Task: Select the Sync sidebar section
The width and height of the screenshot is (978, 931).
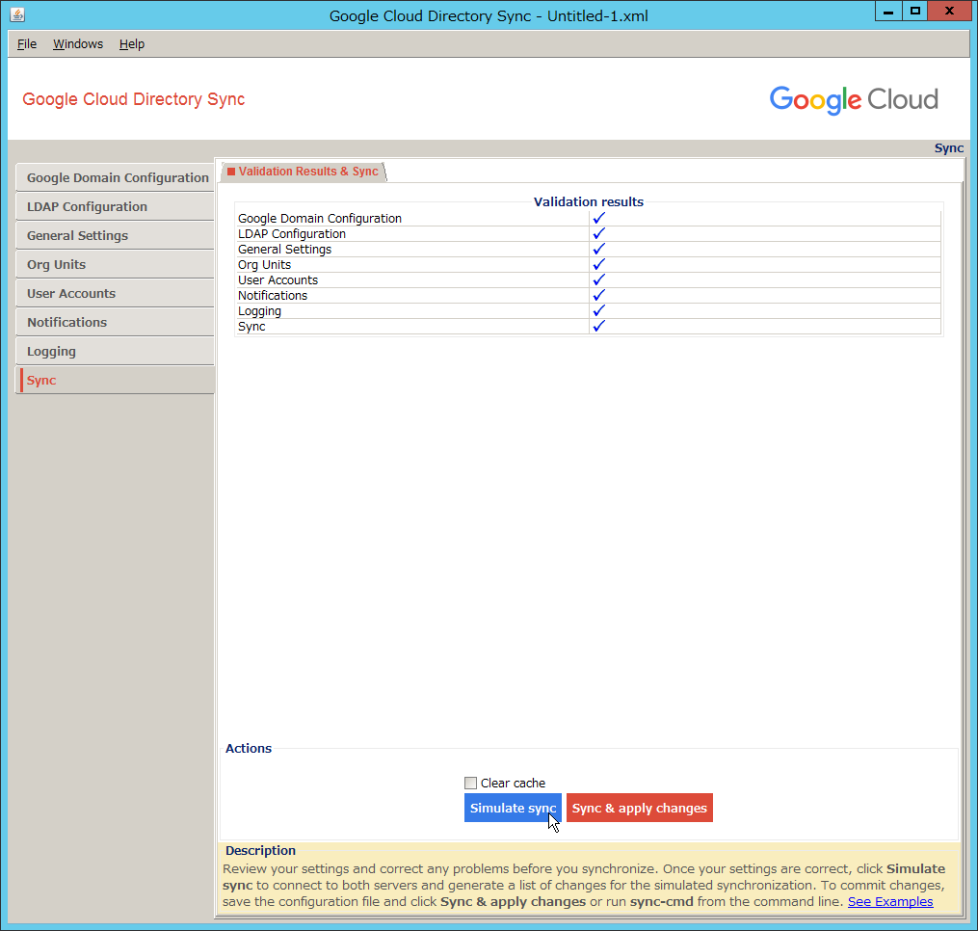Action: tap(116, 380)
